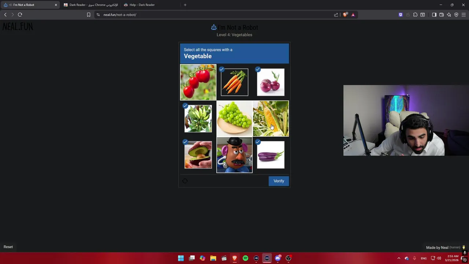Screen dimensions: 469x264
Task: Click the system tray volume speaker icon
Action: [439, 258]
